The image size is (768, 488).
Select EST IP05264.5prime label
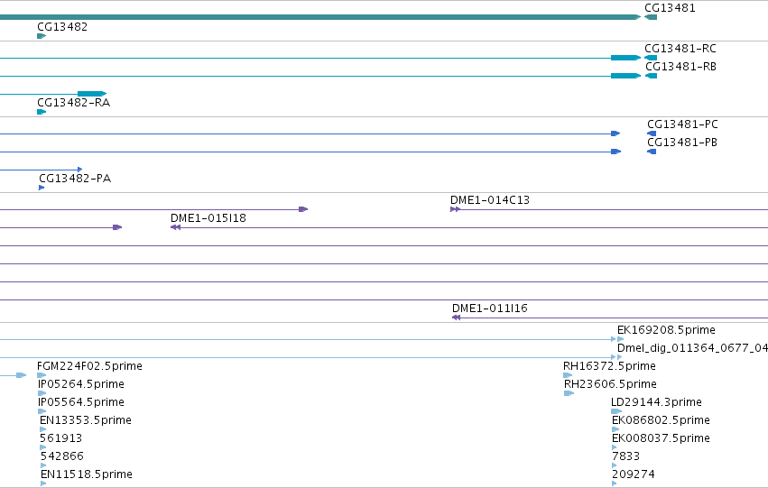point(81,384)
